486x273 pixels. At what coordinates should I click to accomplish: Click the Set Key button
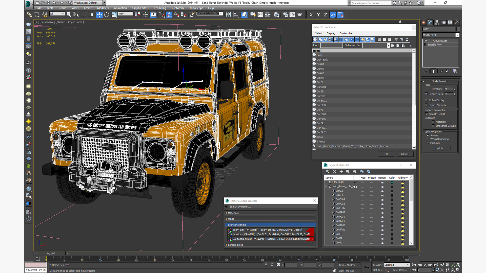377,270
